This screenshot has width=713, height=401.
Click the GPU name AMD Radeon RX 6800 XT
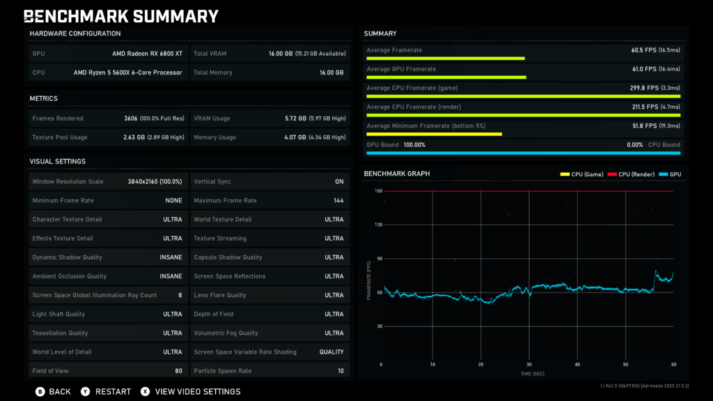pos(148,54)
